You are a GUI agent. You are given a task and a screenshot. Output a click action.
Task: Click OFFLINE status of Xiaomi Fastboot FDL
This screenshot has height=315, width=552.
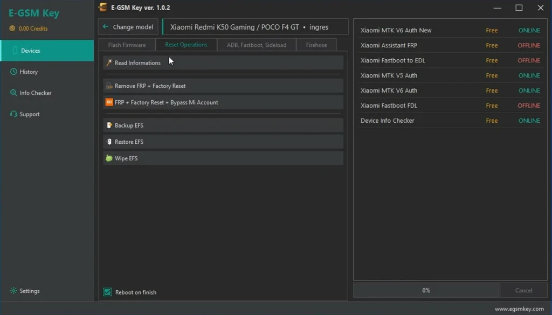pos(529,106)
